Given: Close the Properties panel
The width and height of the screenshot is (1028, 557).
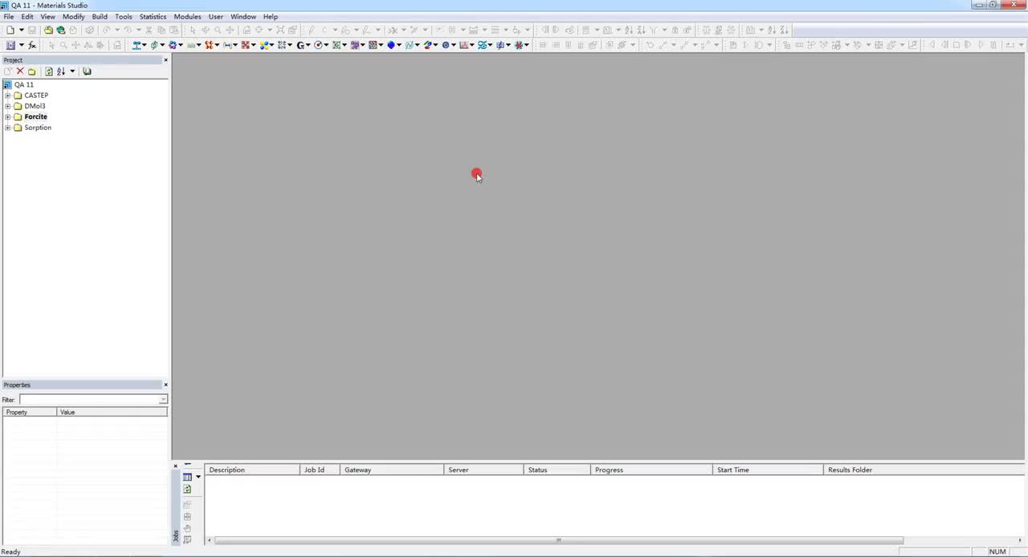Looking at the screenshot, I should pyautogui.click(x=165, y=384).
